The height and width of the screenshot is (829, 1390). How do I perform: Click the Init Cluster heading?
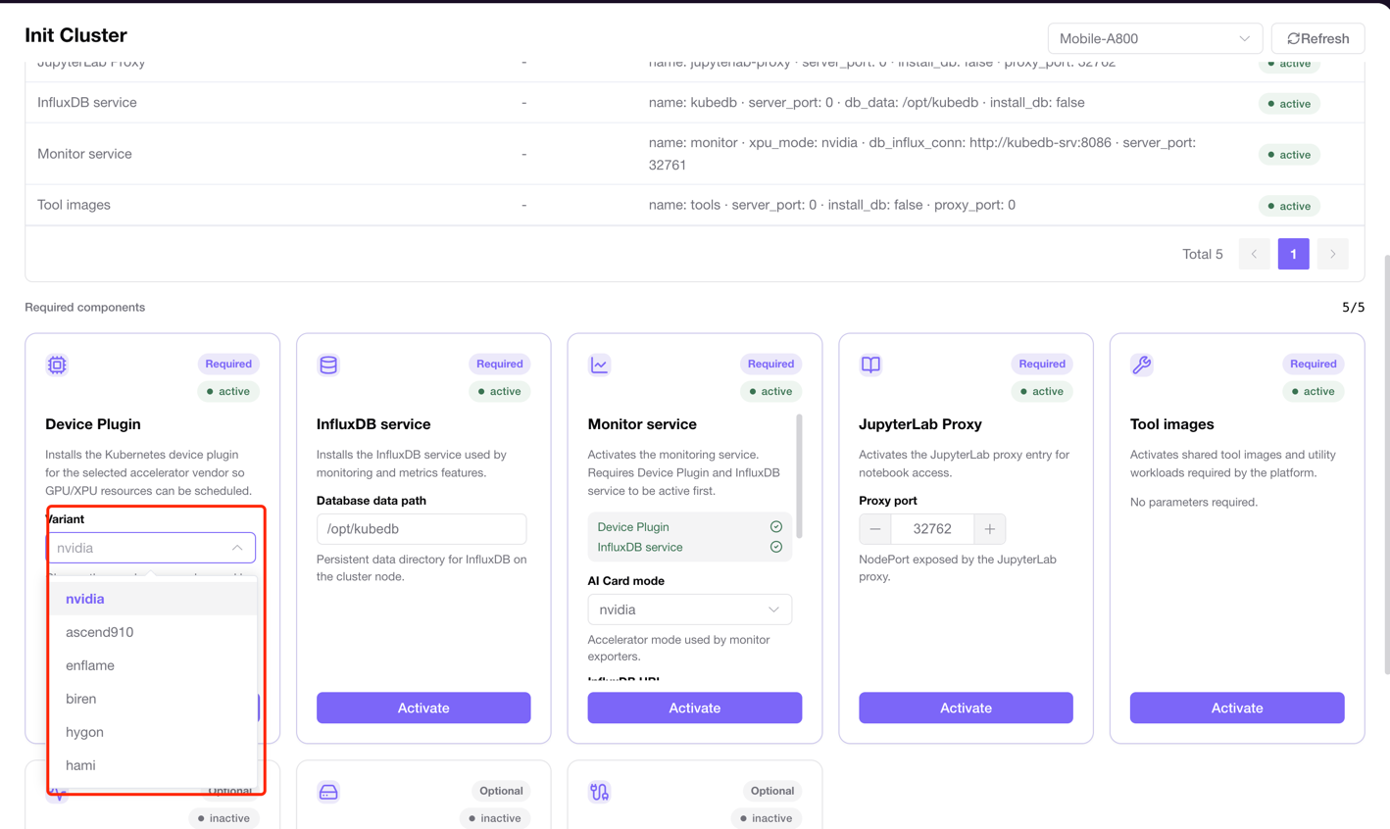(x=75, y=35)
